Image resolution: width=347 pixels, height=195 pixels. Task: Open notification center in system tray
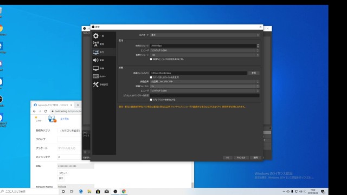tap(323, 192)
